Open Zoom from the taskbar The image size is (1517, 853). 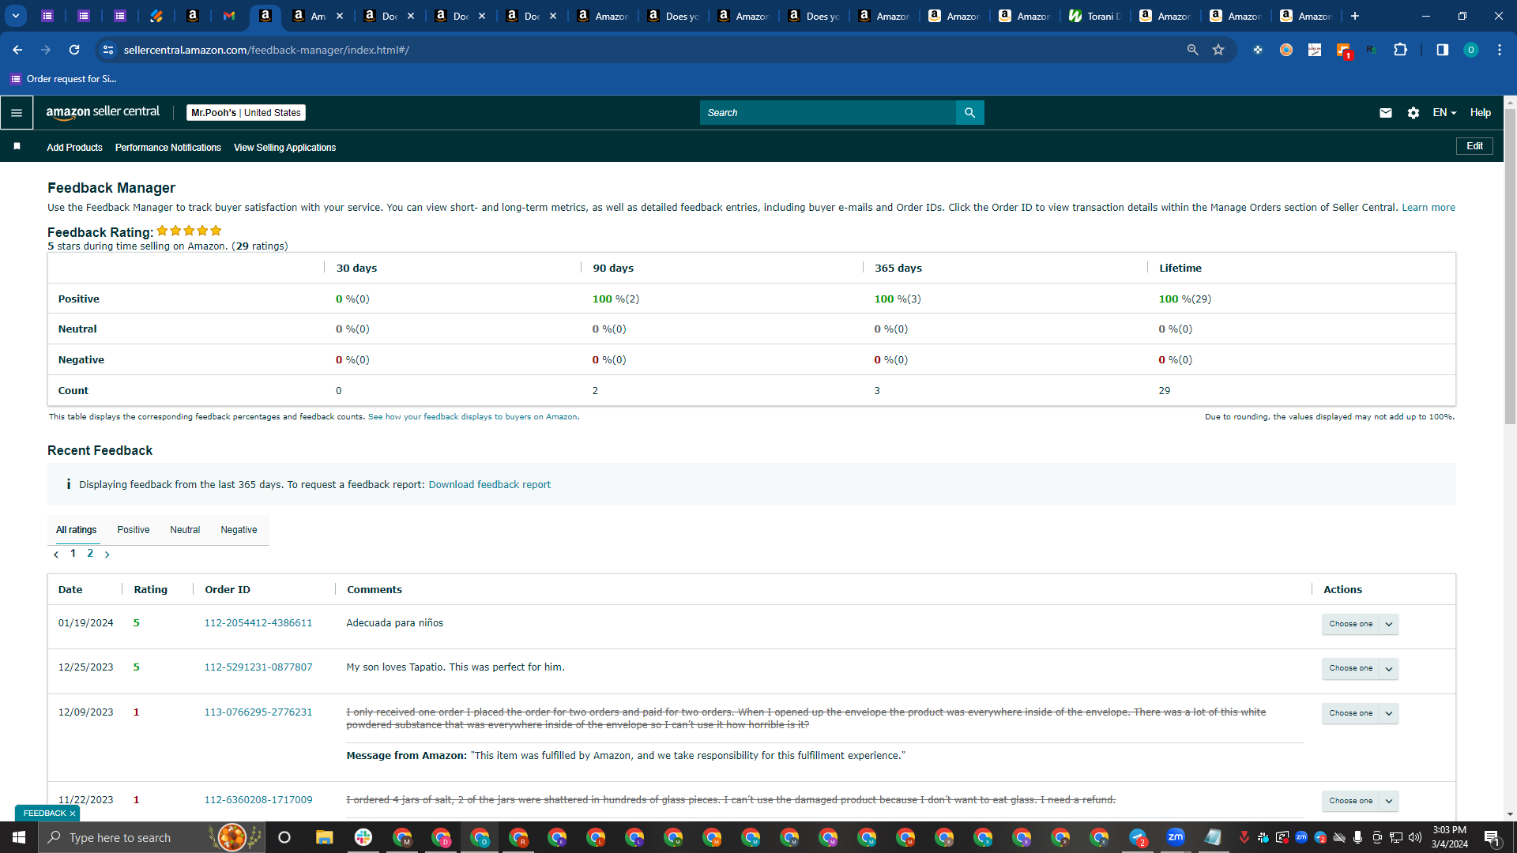pyautogui.click(x=1176, y=837)
